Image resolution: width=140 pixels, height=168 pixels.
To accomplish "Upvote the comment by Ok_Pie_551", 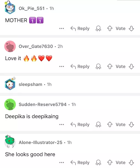I will pyautogui.click(x=110, y=28).
